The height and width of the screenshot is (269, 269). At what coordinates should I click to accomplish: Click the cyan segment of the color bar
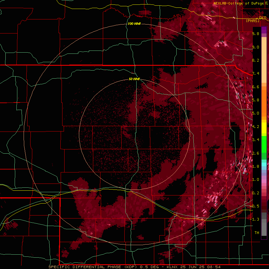coord(264,164)
